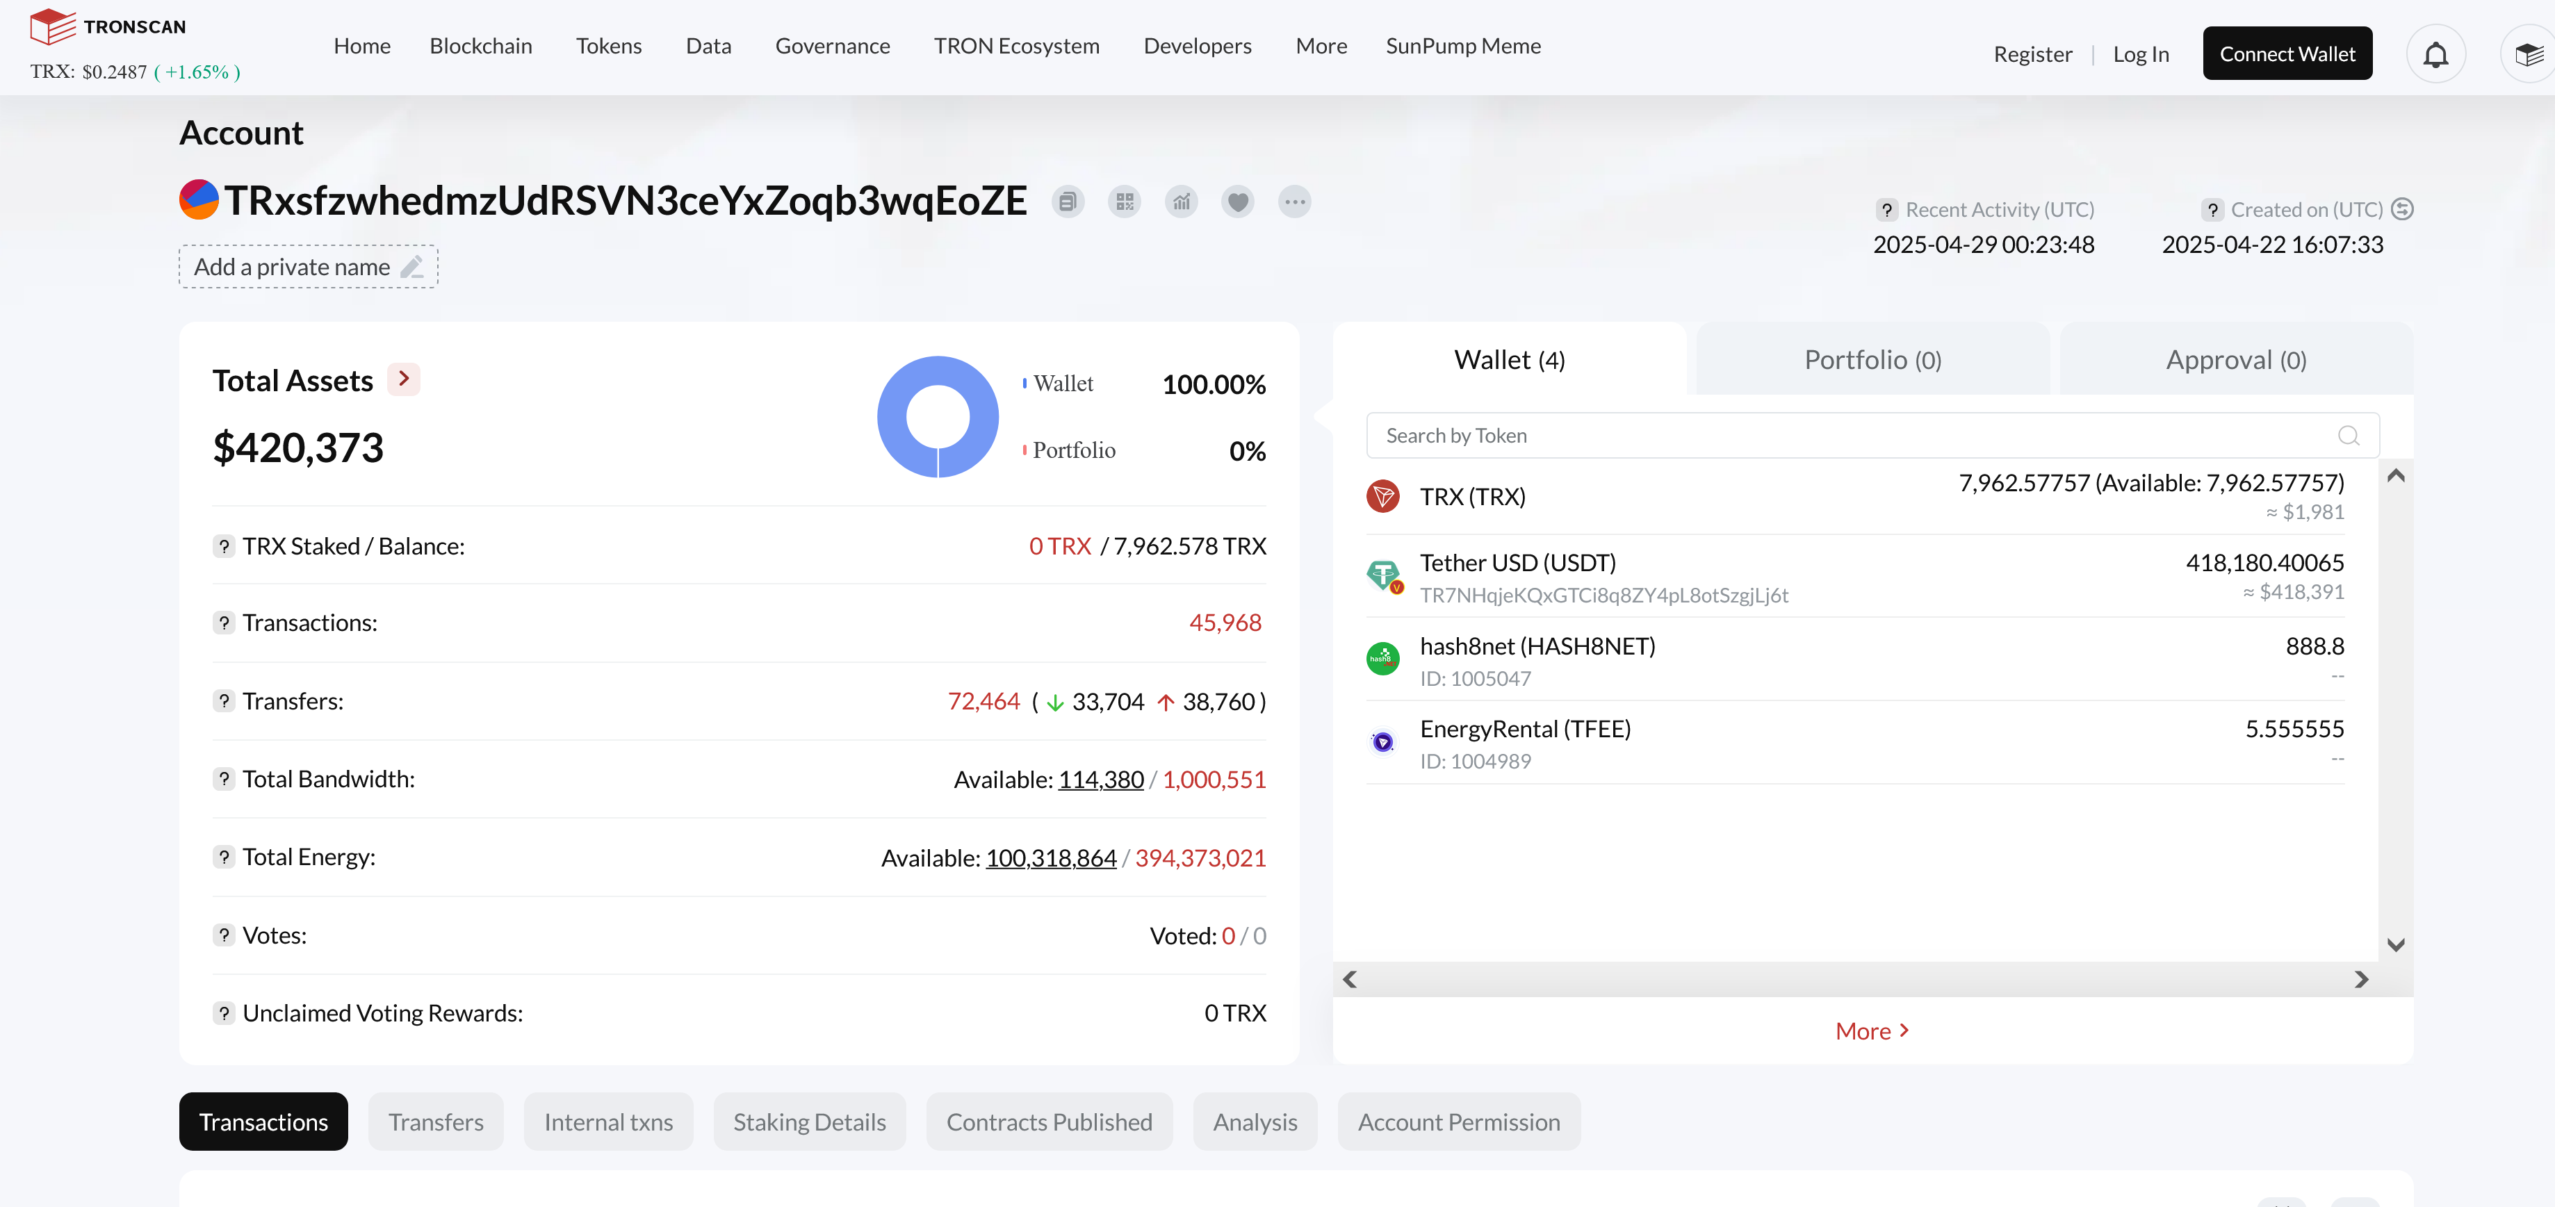Select the Account Permission tab
2555x1207 pixels.
coord(1459,1122)
